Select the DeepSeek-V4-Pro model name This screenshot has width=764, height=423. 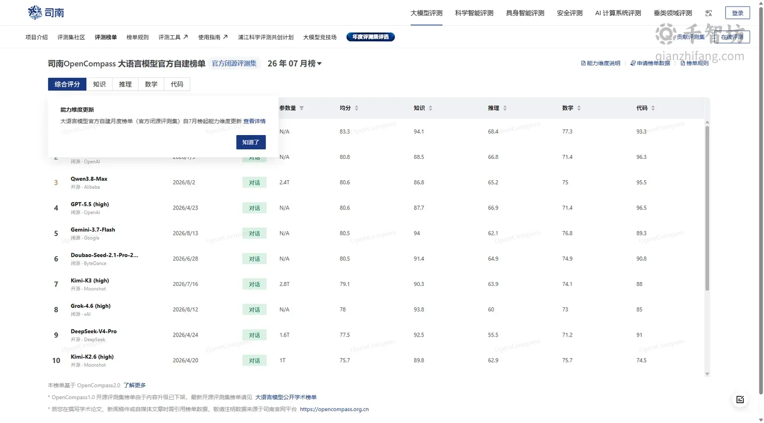(x=94, y=332)
